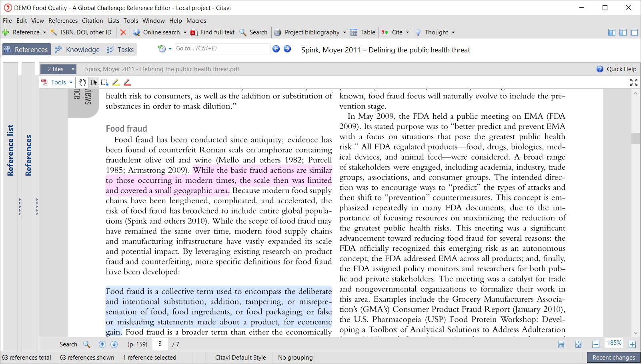Go back with the blue left arrow

pos(276,49)
